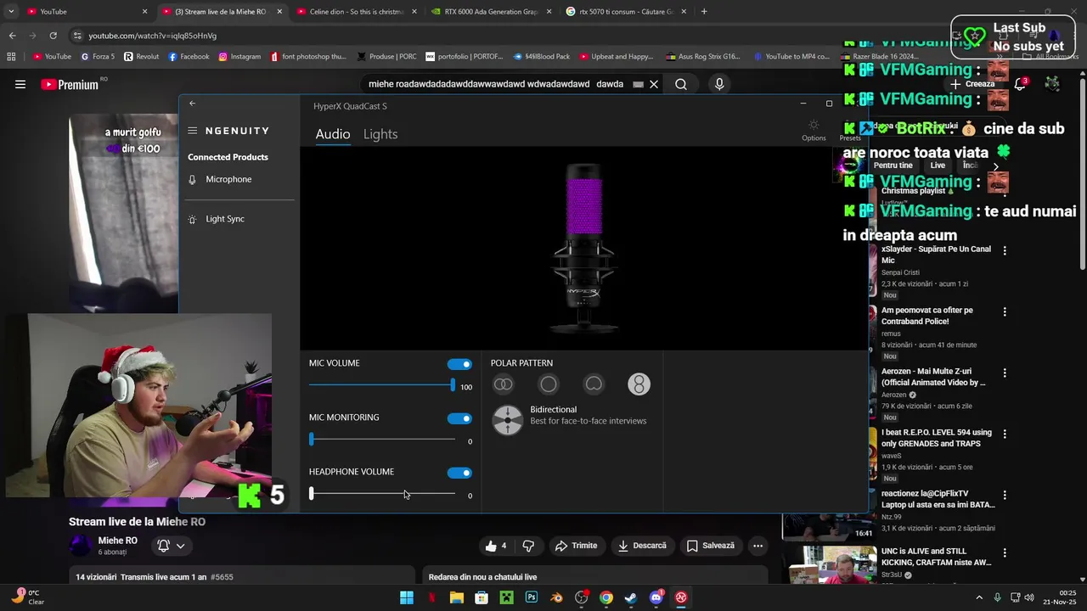The height and width of the screenshot is (611, 1087).
Task: Click the Trimite share button
Action: pyautogui.click(x=576, y=546)
